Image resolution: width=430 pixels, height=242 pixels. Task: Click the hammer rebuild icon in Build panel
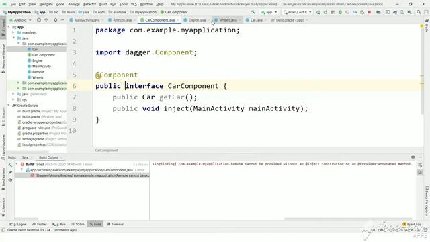[11, 165]
